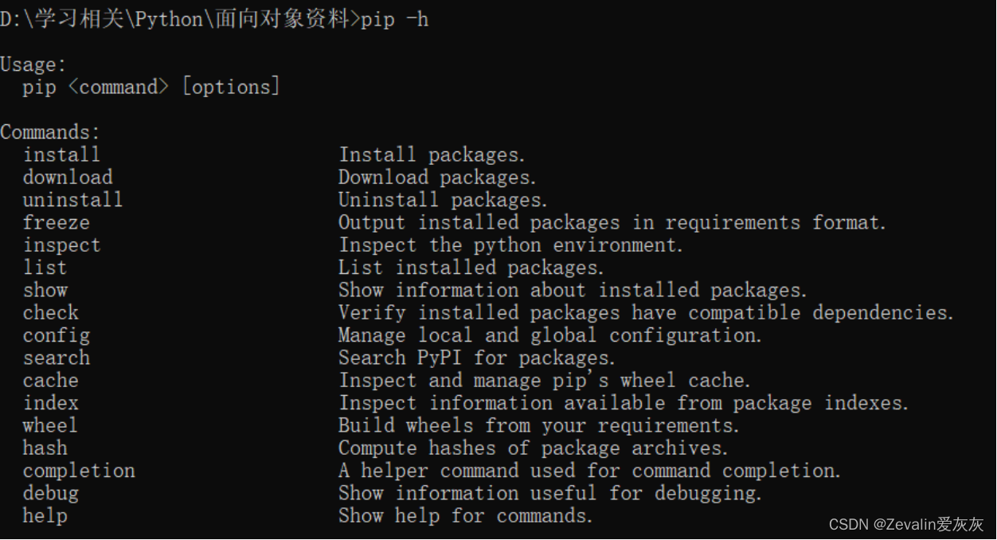Select 'Show help for commands.' description
The height and width of the screenshot is (540, 997).
tap(466, 515)
